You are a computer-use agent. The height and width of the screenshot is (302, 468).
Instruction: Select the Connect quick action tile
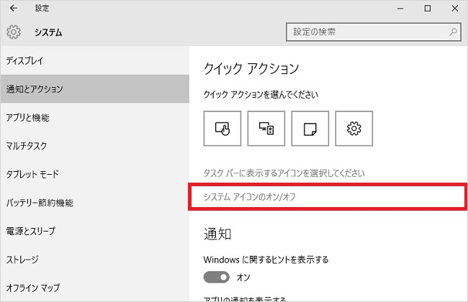pos(266,129)
